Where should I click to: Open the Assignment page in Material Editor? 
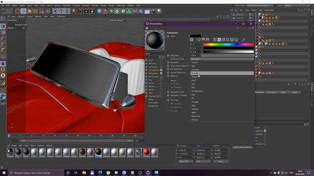tap(153, 106)
